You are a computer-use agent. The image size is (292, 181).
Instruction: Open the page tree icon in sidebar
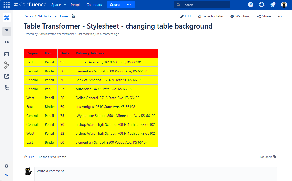(7, 88)
